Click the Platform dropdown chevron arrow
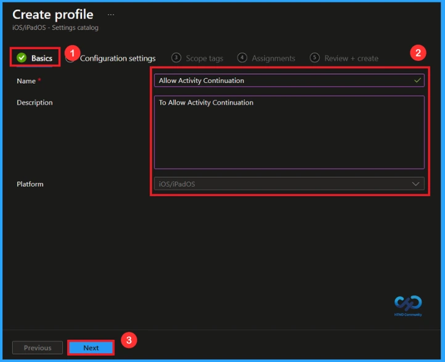Image resolution: width=445 pixels, height=362 pixels. (415, 184)
